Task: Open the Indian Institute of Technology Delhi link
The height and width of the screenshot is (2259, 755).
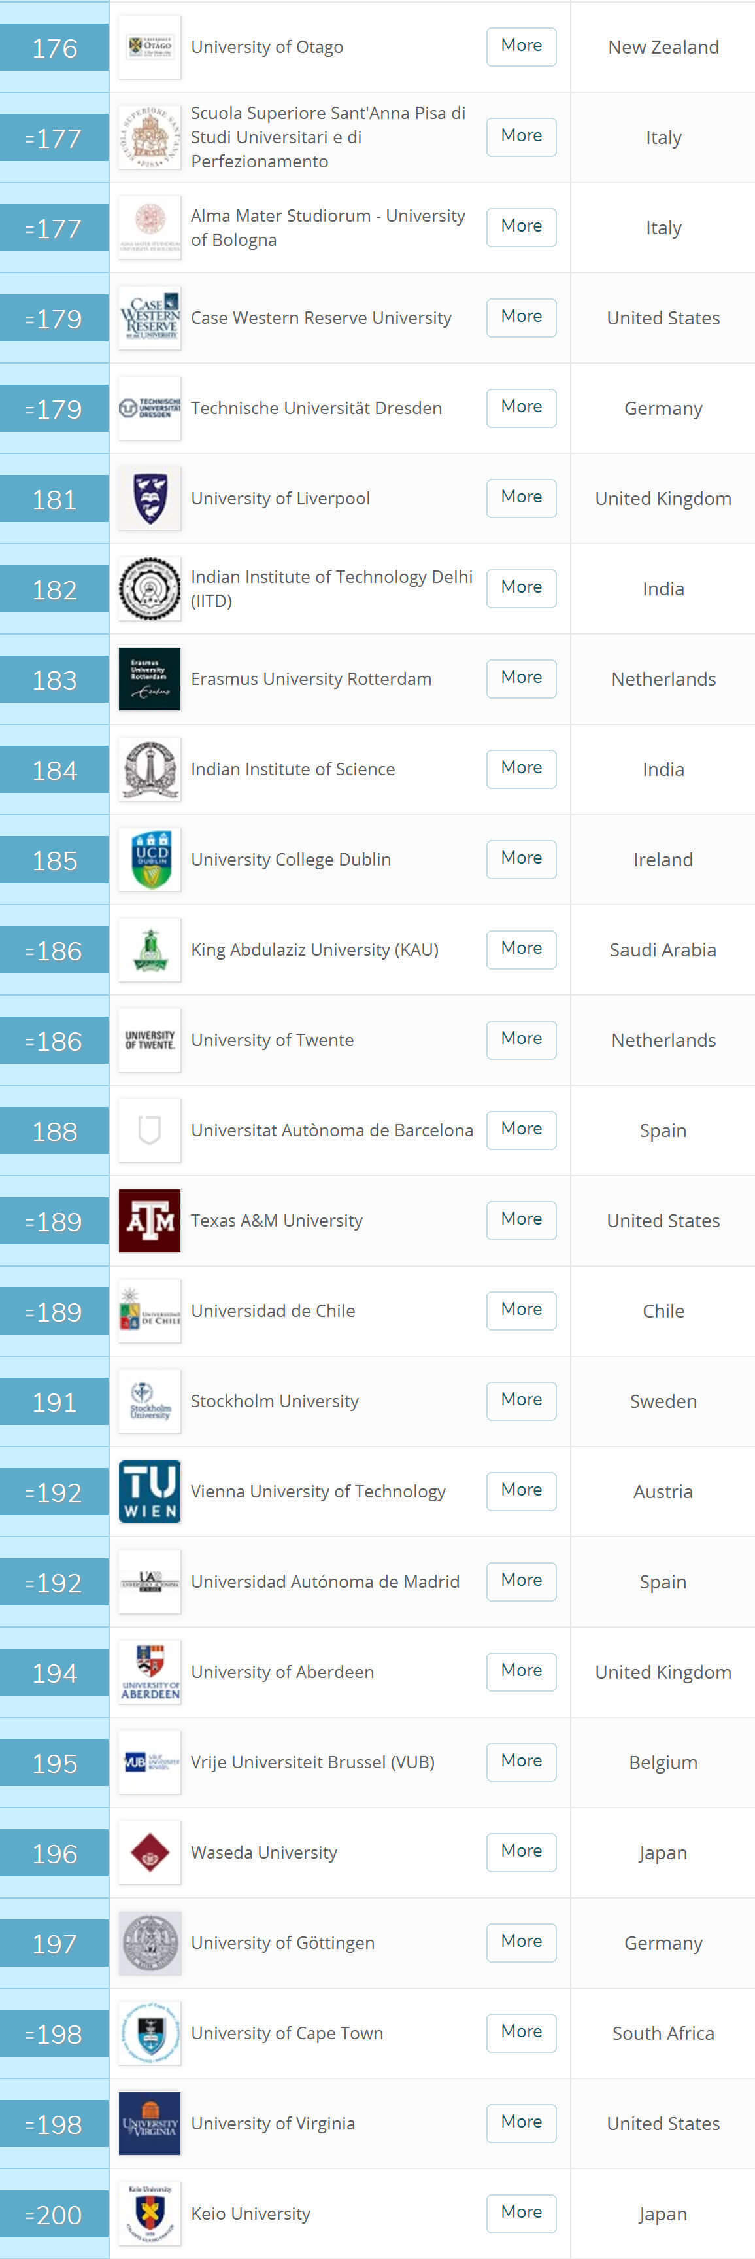Action: click(x=332, y=588)
